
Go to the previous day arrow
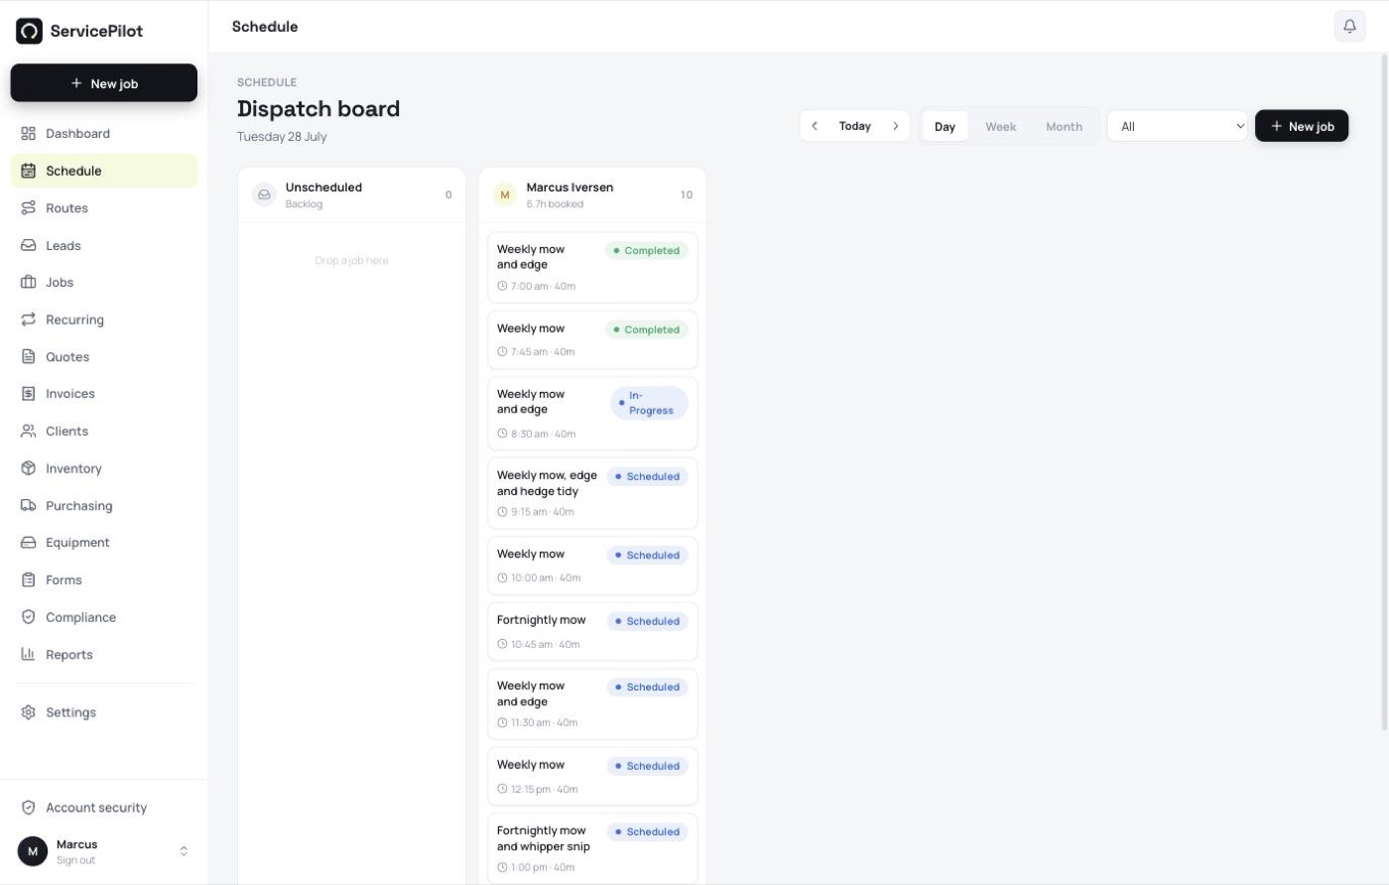pos(815,126)
